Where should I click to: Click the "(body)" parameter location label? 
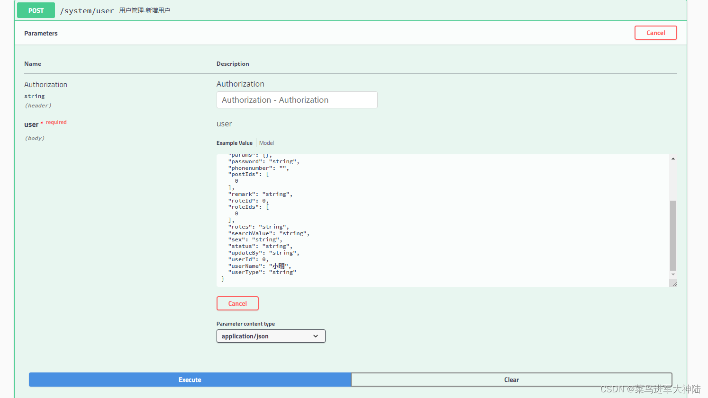click(35, 138)
